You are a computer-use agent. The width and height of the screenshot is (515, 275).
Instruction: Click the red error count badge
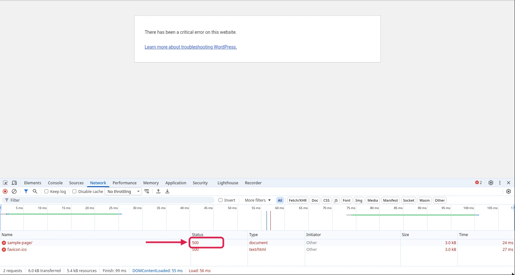click(x=479, y=183)
